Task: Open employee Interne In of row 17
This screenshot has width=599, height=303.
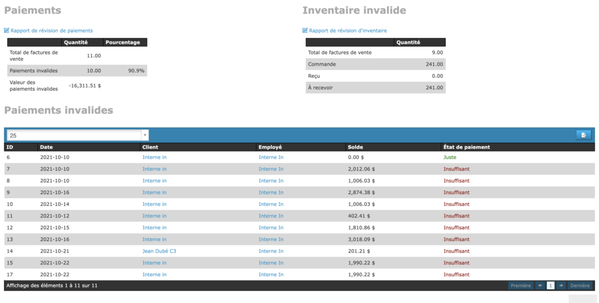Action: pos(271,274)
